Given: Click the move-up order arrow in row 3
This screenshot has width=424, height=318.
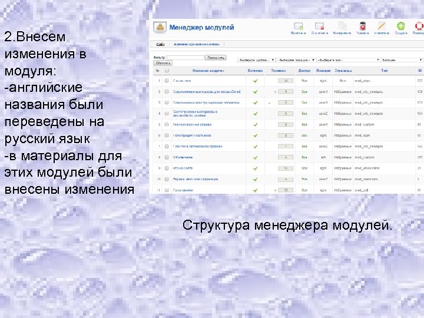Looking at the screenshot, I should point(269,102).
